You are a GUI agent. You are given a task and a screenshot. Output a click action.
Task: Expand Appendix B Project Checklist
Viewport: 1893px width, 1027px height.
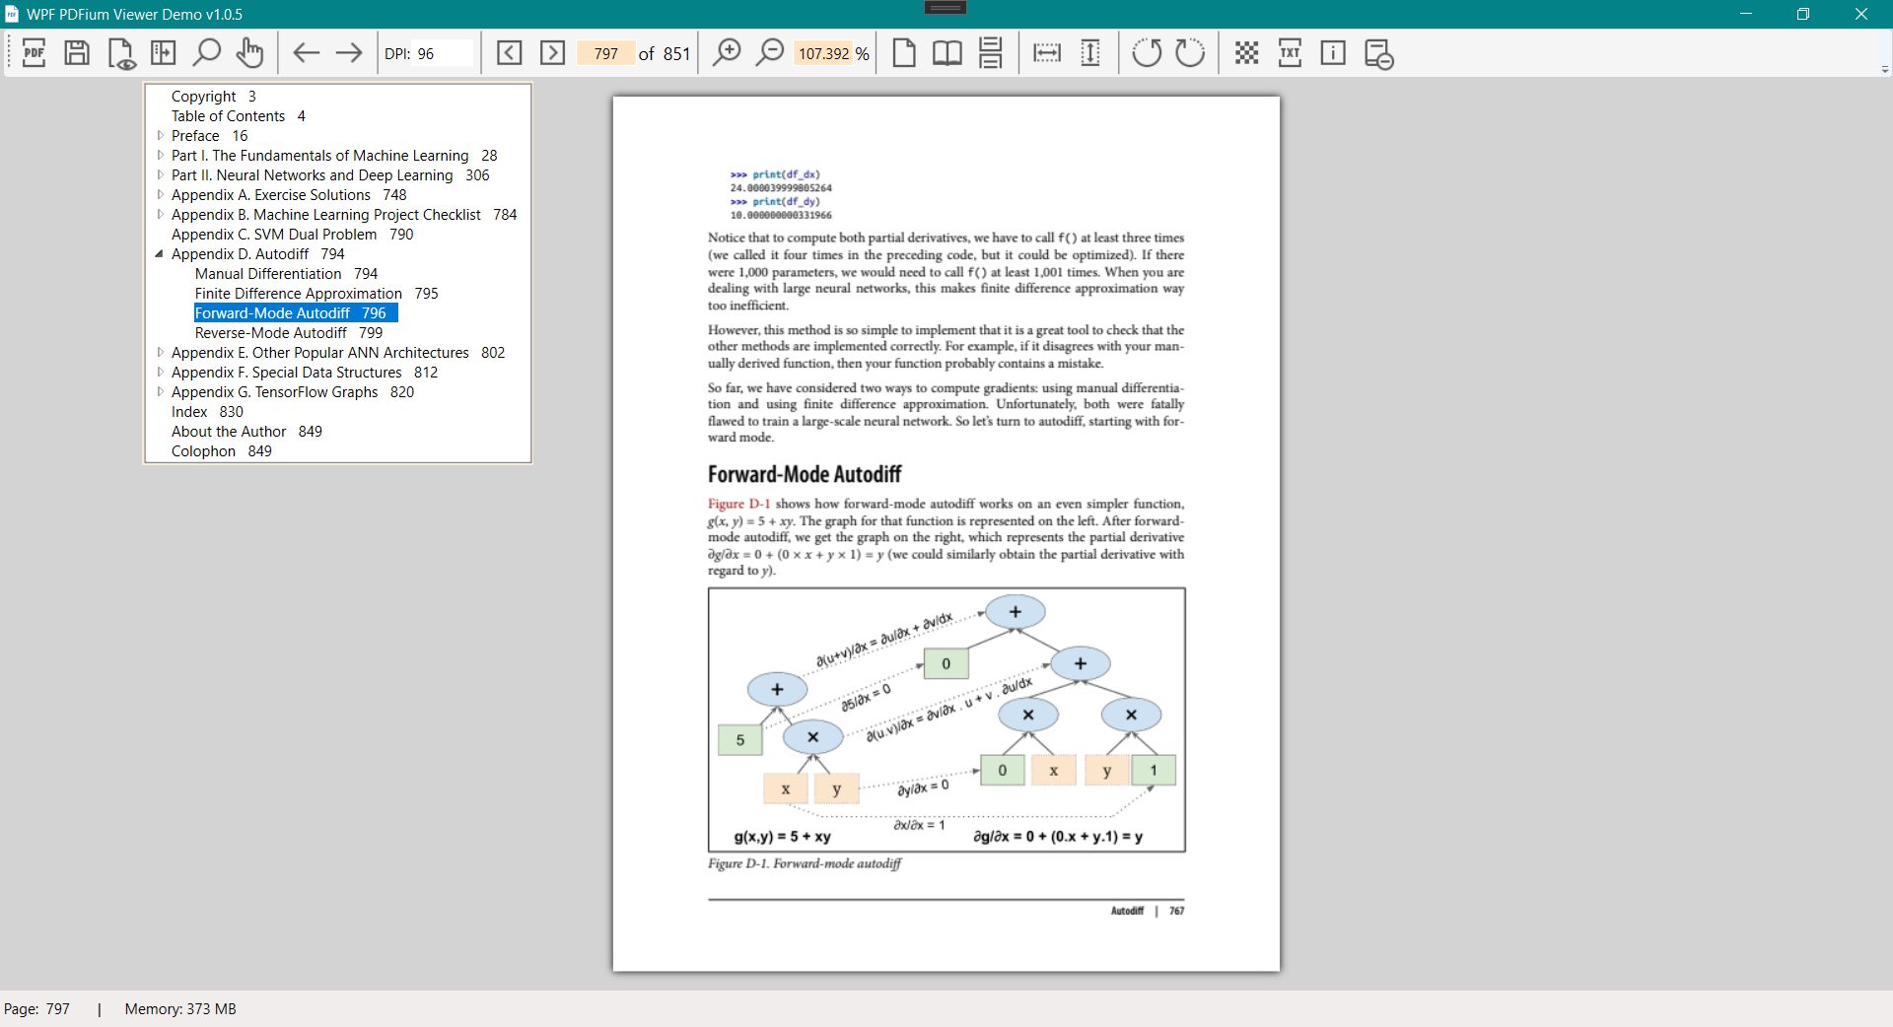point(160,215)
